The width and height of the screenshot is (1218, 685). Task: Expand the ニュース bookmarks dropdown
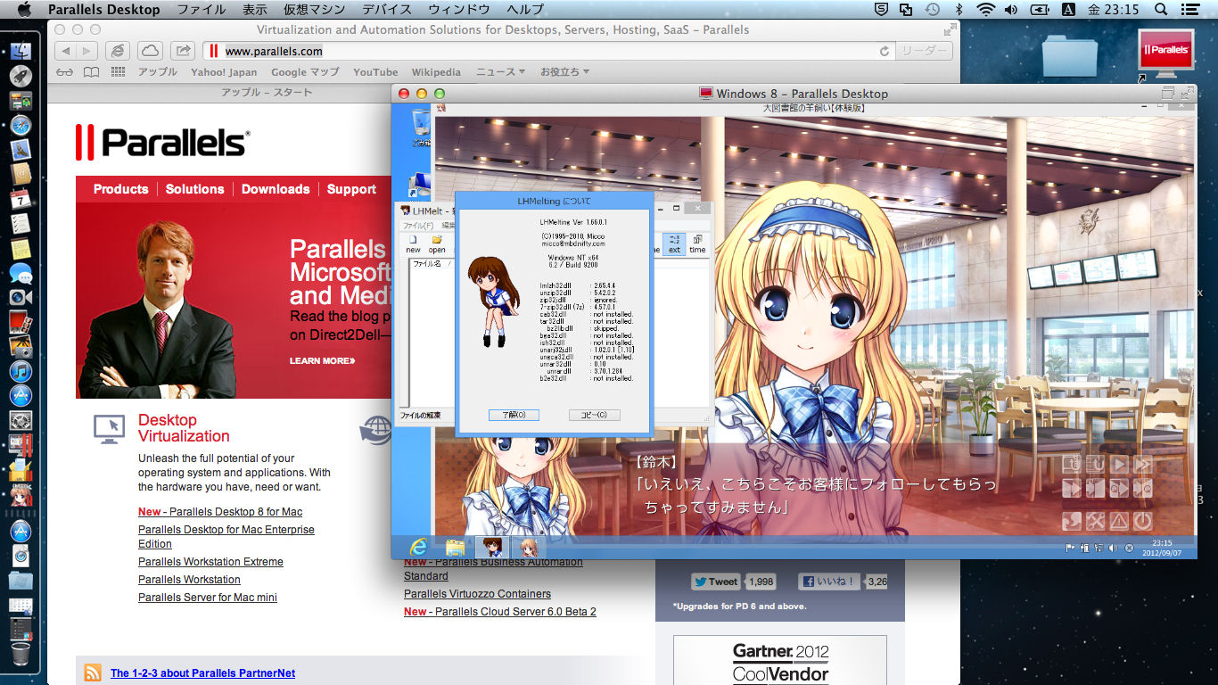point(500,72)
